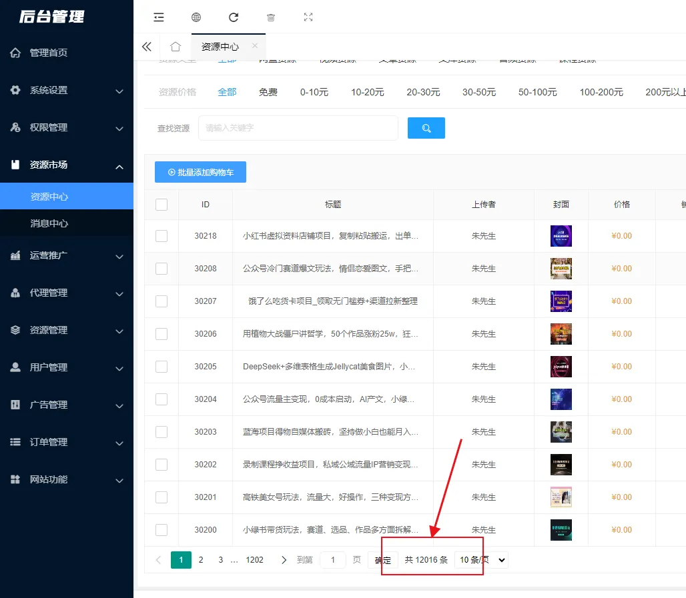Screen dimensions: 686x598
Task: Click the 用户管理 person icon
Action: (15, 367)
